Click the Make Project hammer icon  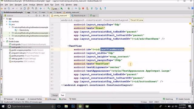(x=48, y=8)
